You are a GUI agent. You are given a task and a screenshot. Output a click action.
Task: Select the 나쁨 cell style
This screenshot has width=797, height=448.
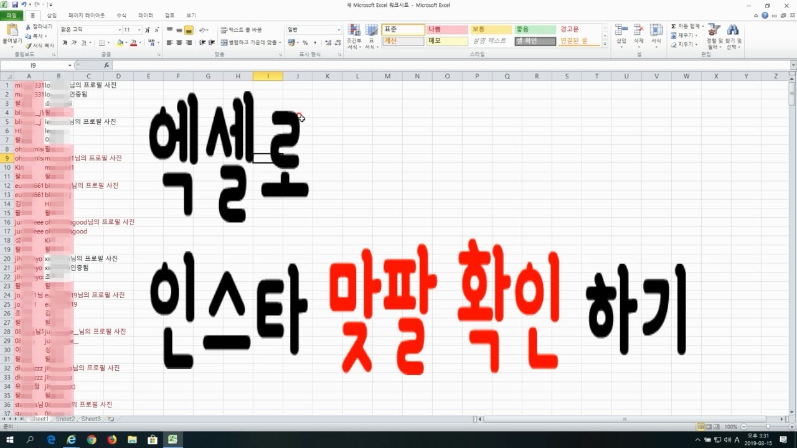447,29
